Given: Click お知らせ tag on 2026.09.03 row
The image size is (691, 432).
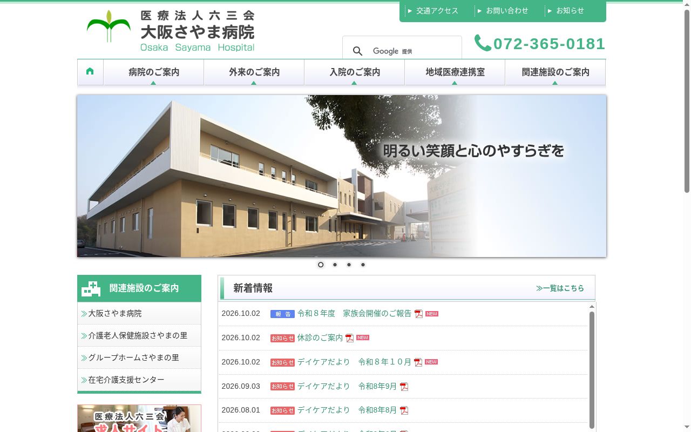Looking at the screenshot, I should [282, 387].
